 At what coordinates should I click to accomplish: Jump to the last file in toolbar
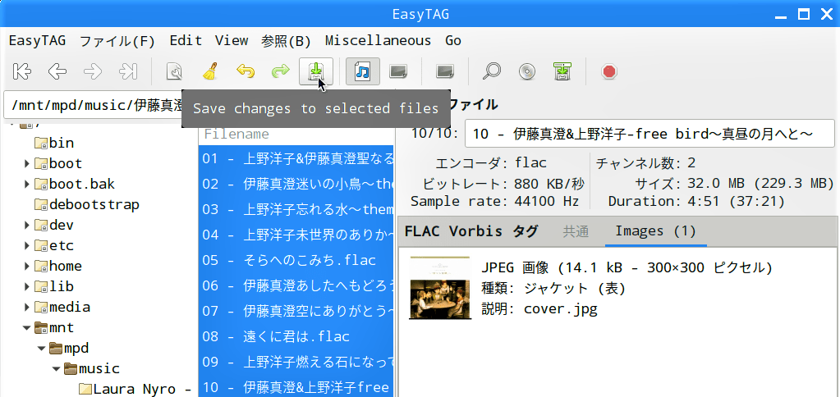click(x=128, y=71)
